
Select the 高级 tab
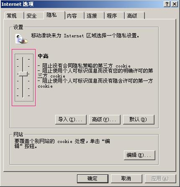coord(134,16)
